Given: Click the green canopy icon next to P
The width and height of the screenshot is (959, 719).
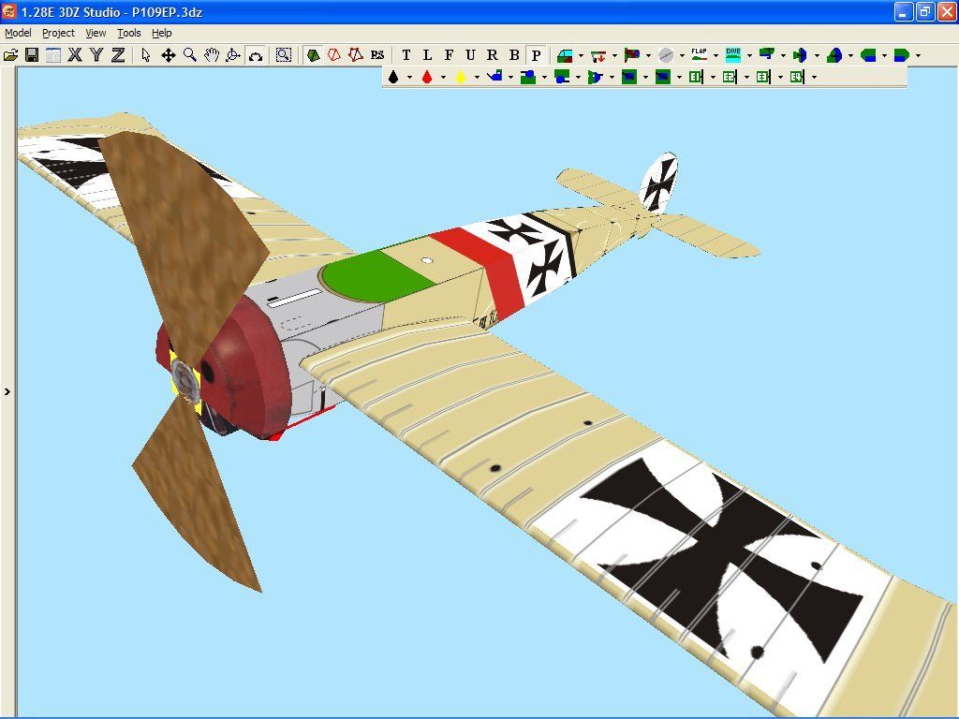Looking at the screenshot, I should 565,55.
